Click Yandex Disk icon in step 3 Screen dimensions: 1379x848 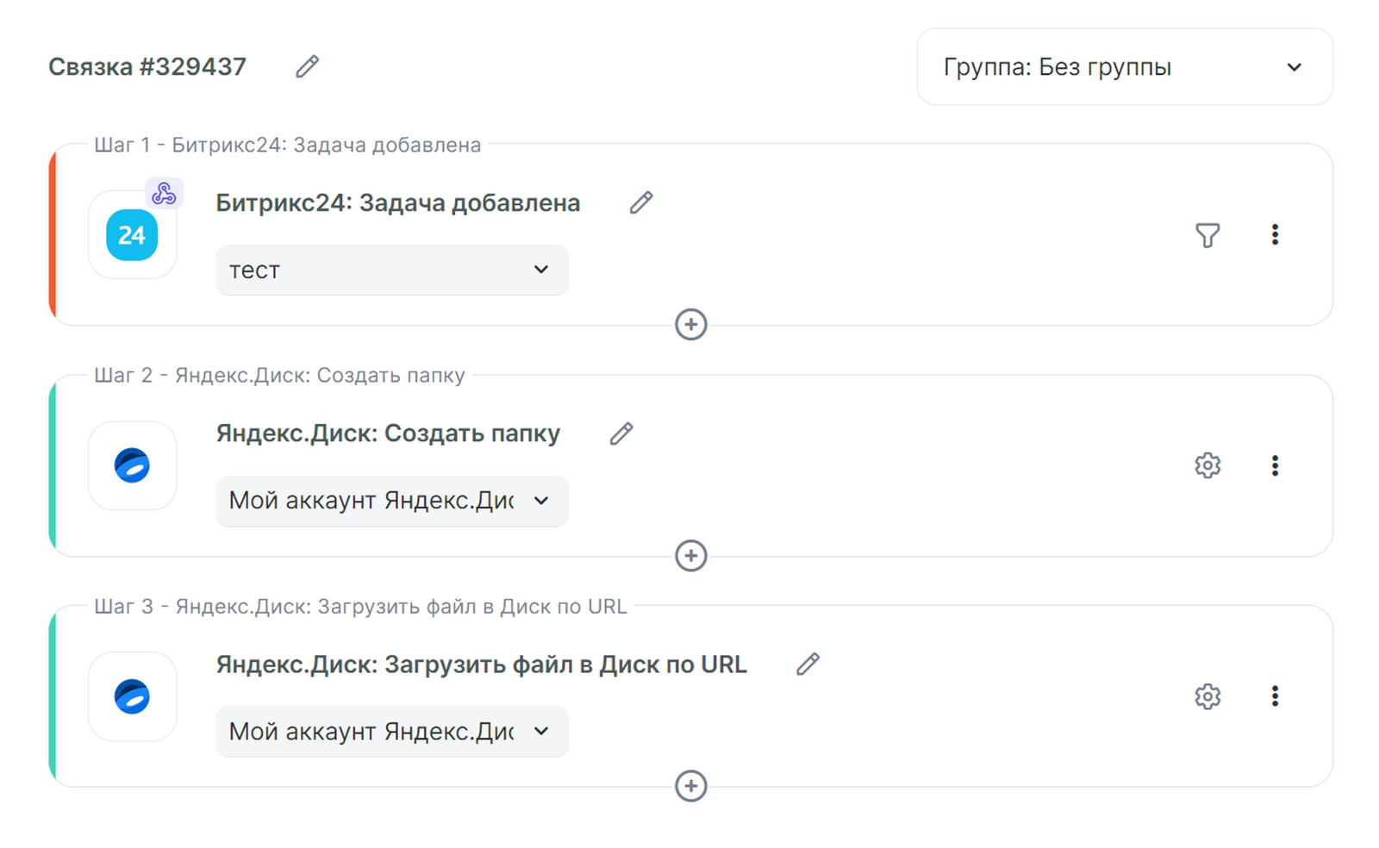click(x=132, y=696)
